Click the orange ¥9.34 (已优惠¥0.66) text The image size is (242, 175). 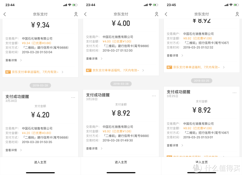pos(37,43)
